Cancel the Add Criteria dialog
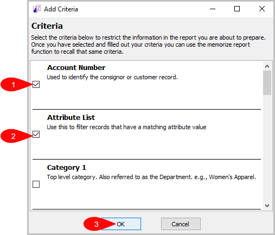Image resolution: width=275 pixels, height=235 pixels. pos(181,224)
